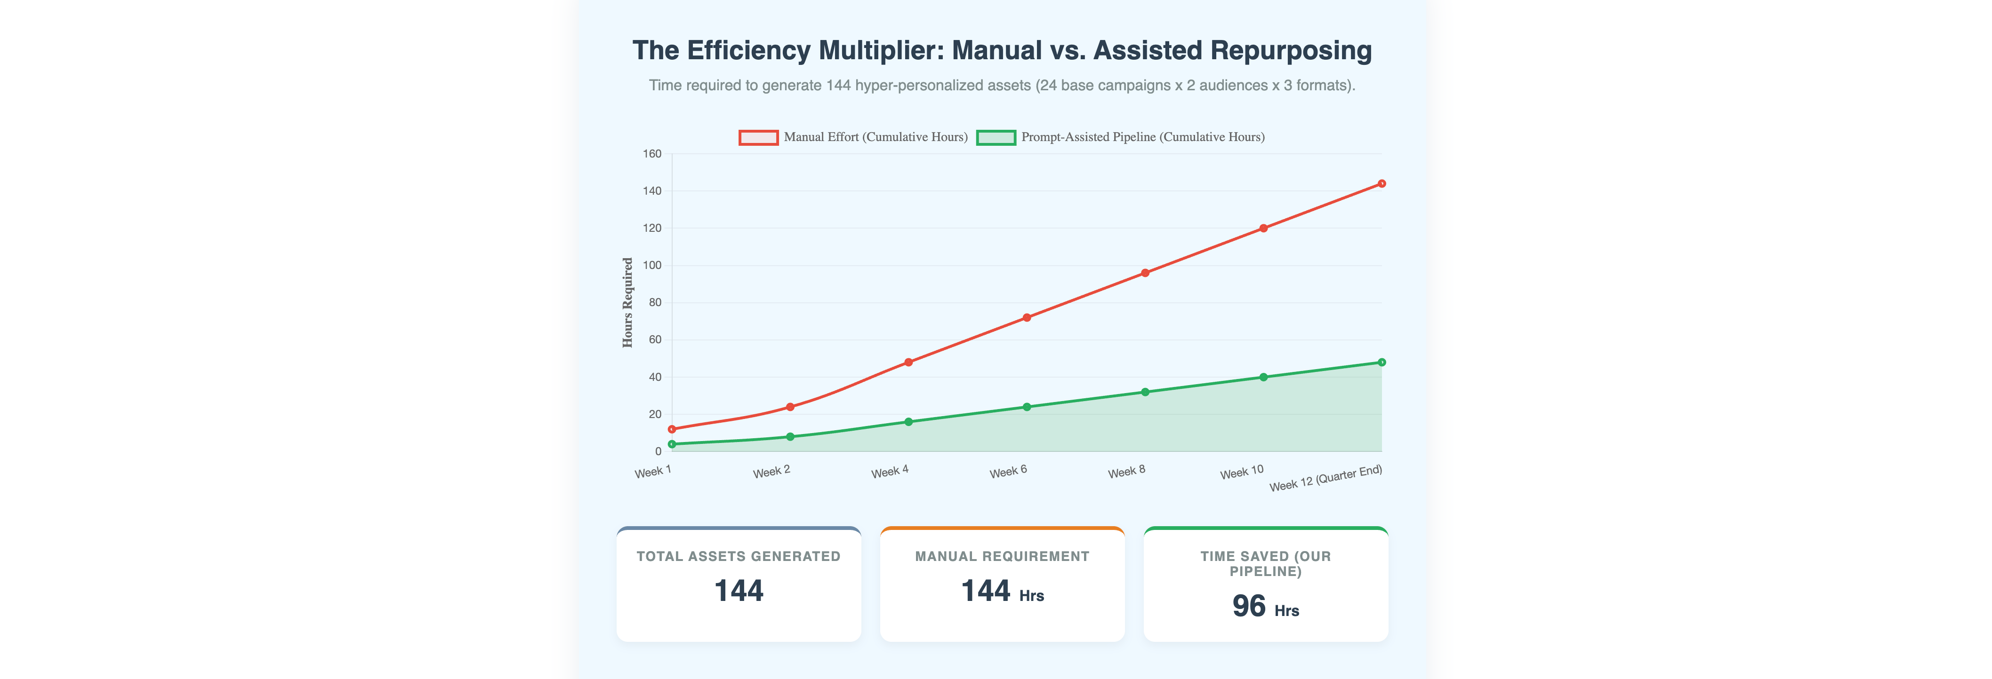The width and height of the screenshot is (1992, 679).
Task: Toggle the Manual Effort legend entry
Action: point(853,137)
